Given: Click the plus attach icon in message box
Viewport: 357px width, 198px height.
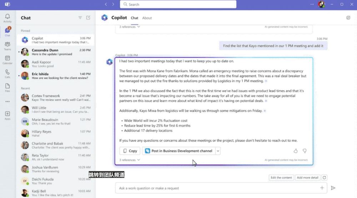Looking at the screenshot, I should (322, 188).
